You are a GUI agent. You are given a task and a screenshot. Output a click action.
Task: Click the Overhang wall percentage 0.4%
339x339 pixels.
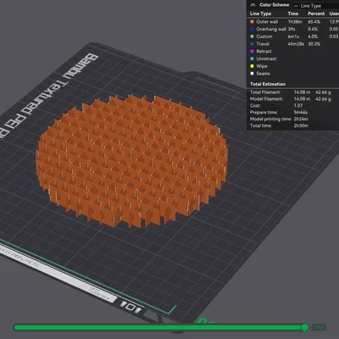coord(313,29)
